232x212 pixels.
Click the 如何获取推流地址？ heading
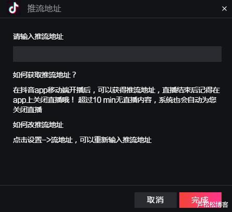(x=44, y=75)
